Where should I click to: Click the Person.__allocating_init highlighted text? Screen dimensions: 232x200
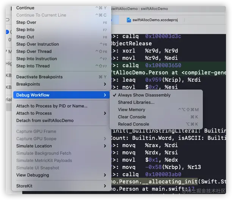tap(155, 181)
